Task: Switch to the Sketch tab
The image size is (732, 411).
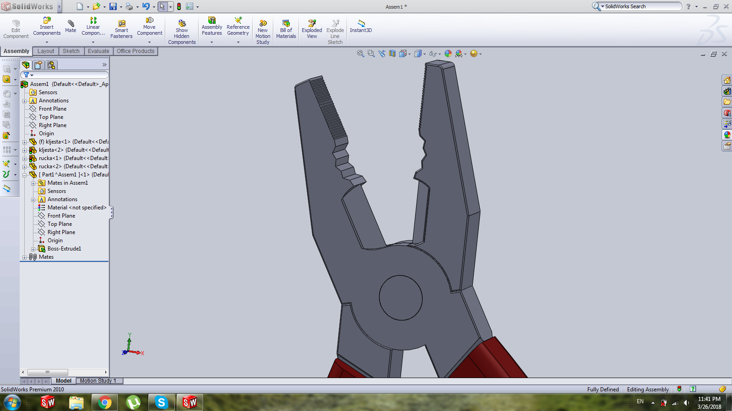Action: pos(71,51)
